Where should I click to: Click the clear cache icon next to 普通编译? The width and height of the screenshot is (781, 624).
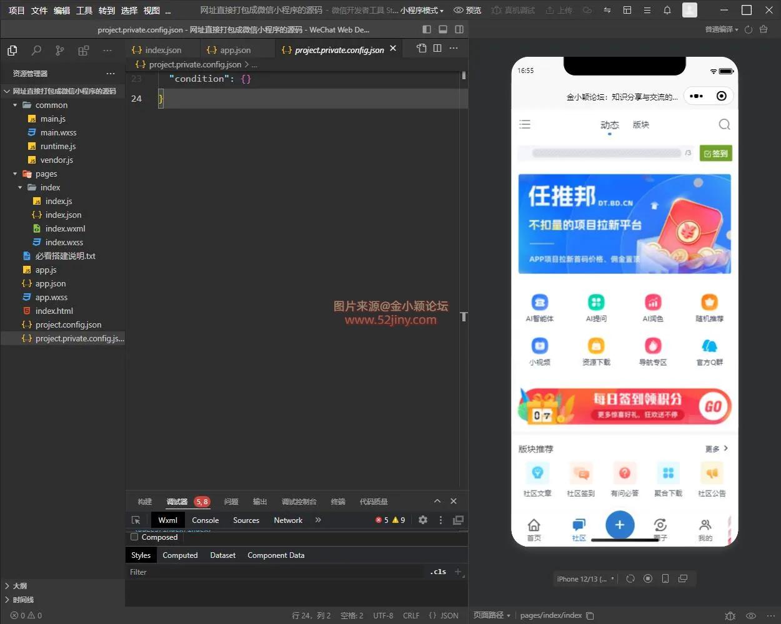pyautogui.click(x=763, y=29)
